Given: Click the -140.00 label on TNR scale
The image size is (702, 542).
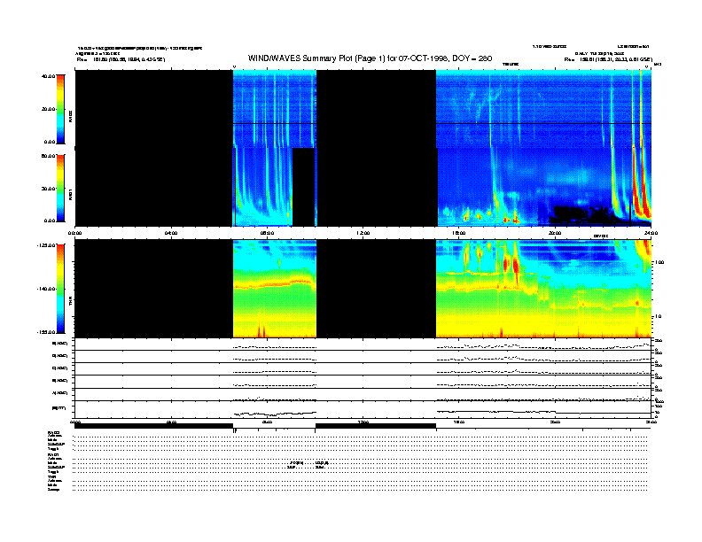Looking at the screenshot, I should (x=46, y=289).
